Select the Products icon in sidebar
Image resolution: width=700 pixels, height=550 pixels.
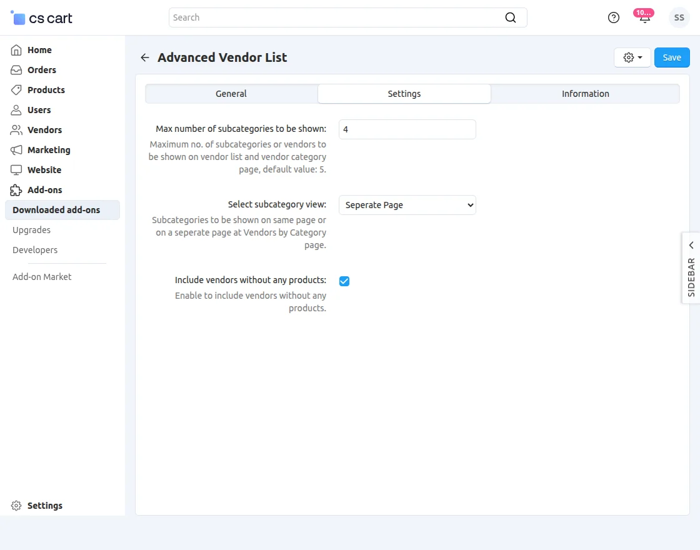pyautogui.click(x=16, y=90)
